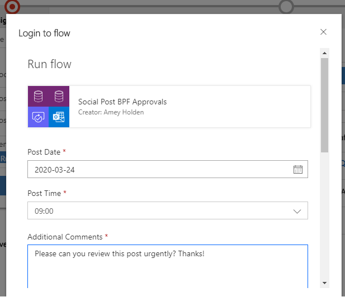Click the Login to flow title
The image size is (345, 297).
click(44, 33)
